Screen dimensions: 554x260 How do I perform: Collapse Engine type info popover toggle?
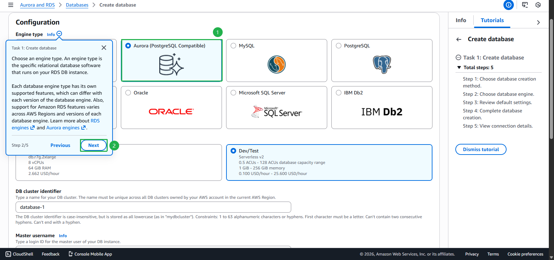(59, 34)
